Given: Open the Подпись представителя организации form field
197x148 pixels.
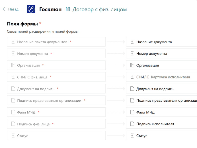Looking at the screenshot, I should point(162,101).
